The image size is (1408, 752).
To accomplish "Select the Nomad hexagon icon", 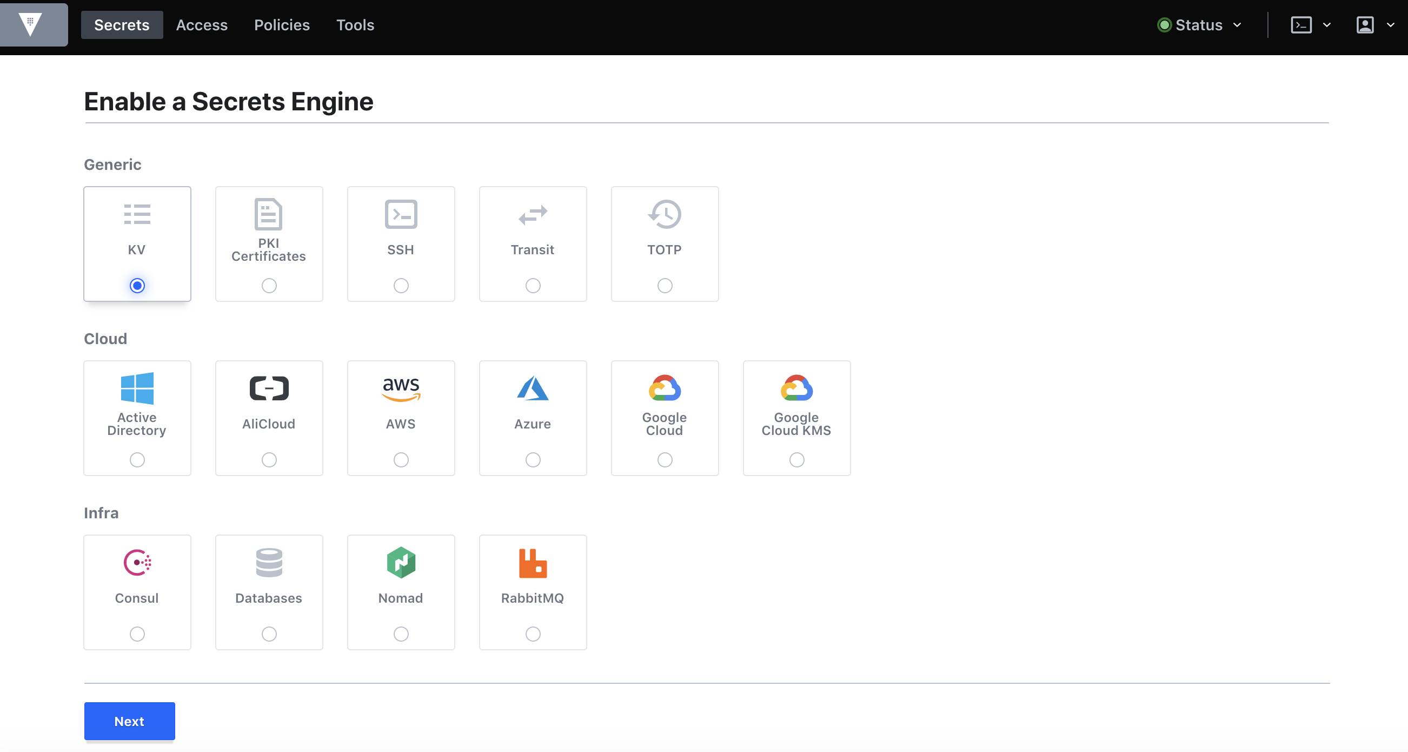I will click(401, 562).
